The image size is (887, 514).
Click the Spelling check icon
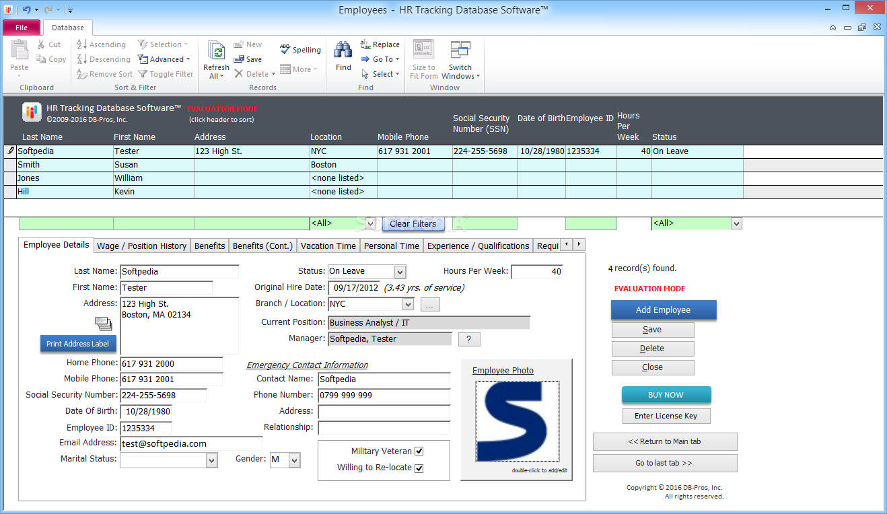pos(285,49)
